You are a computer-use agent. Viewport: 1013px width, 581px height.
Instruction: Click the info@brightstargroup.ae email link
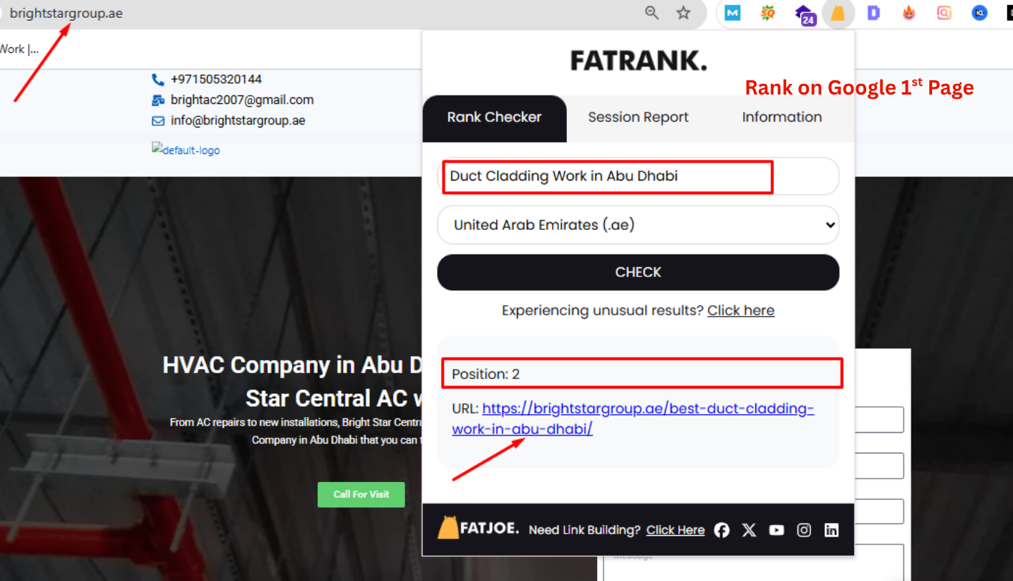pyautogui.click(x=238, y=120)
